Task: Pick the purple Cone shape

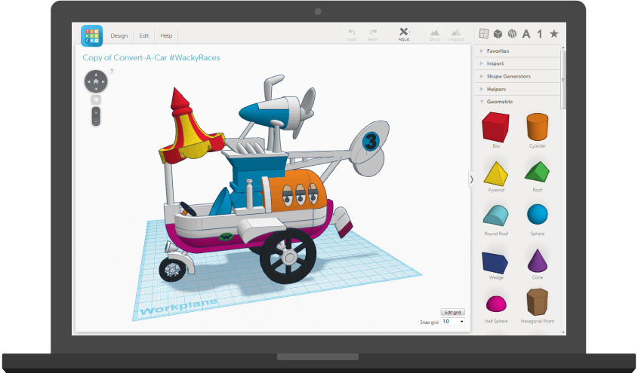Action: pyautogui.click(x=538, y=261)
